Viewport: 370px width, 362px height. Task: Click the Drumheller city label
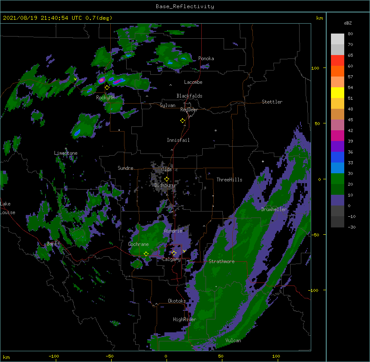click(x=274, y=209)
